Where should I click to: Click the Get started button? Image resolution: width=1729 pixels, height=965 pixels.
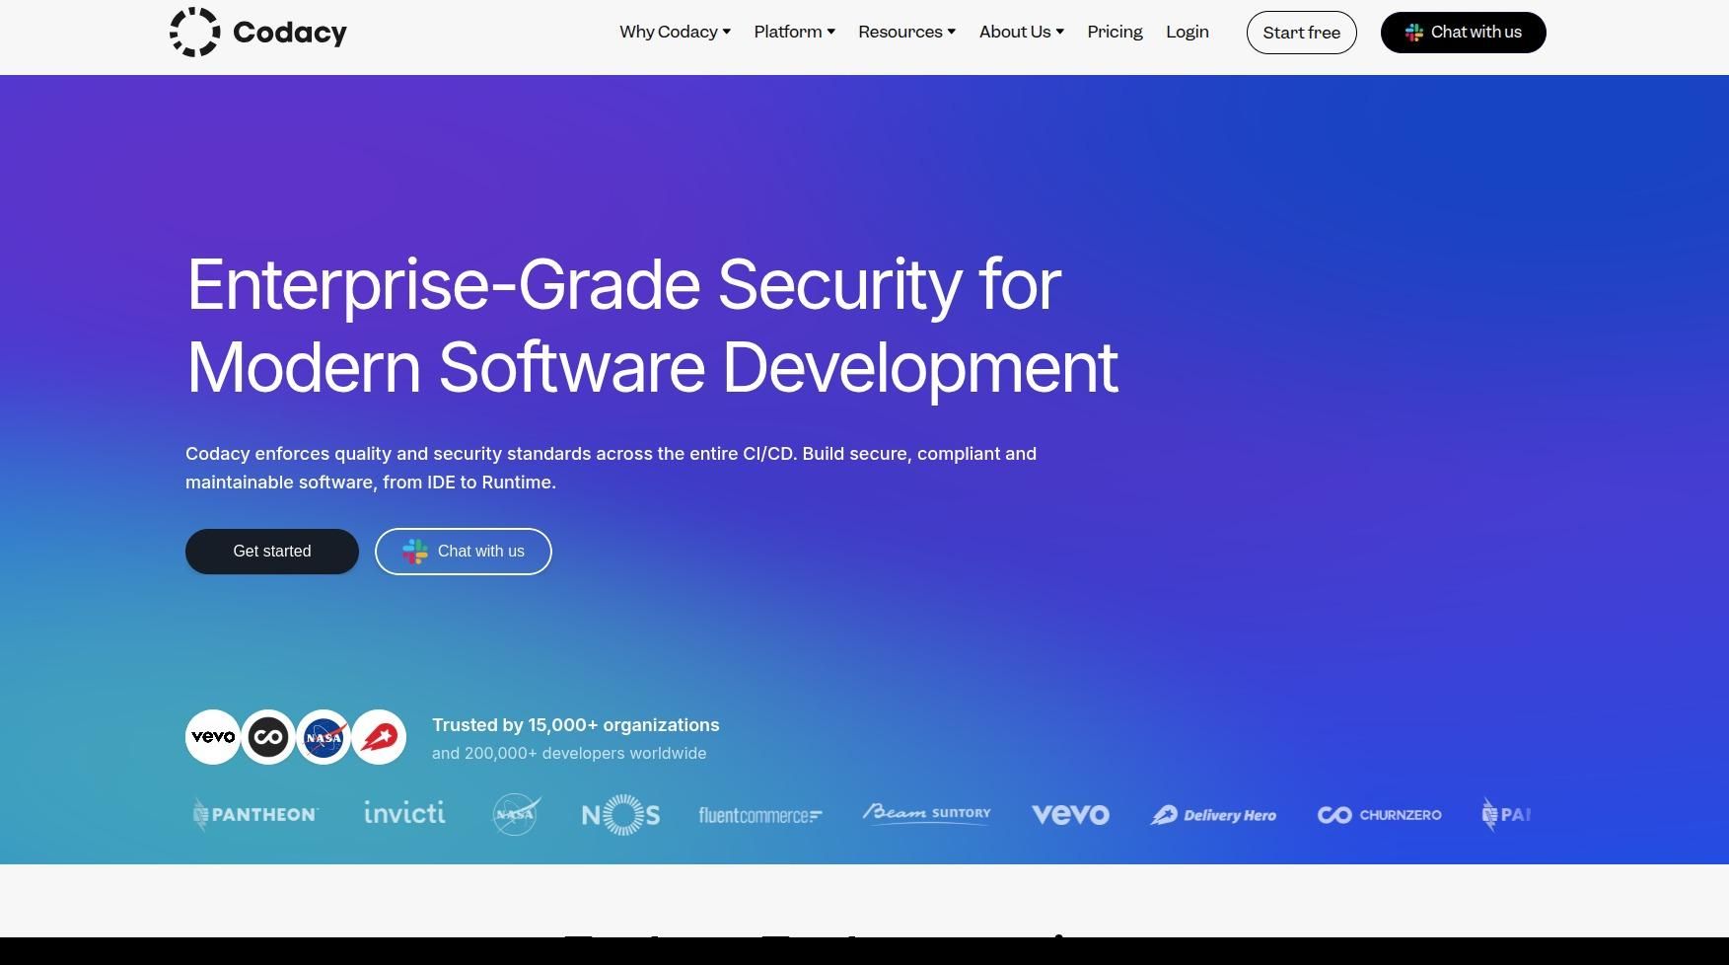[x=272, y=552]
